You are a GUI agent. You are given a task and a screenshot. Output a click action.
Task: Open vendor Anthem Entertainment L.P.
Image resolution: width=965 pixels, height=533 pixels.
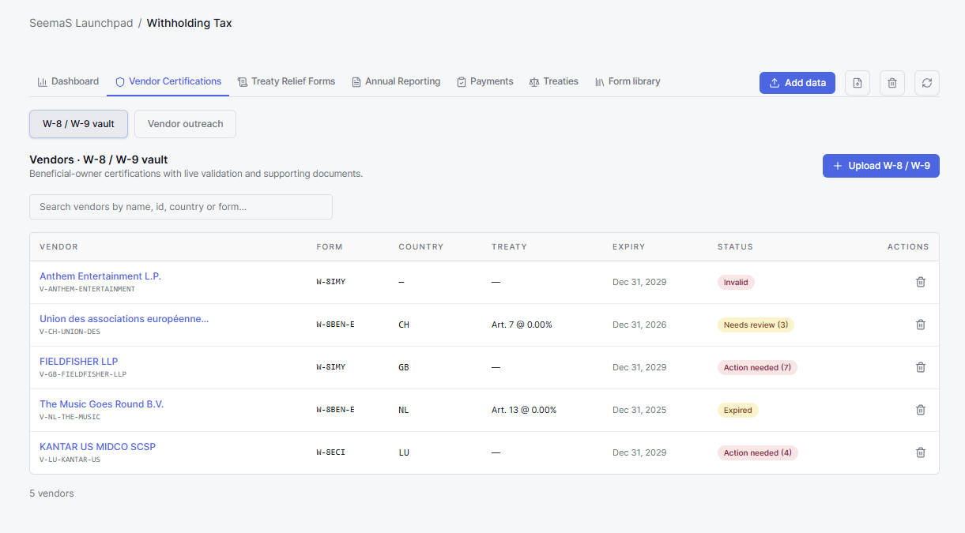100,276
